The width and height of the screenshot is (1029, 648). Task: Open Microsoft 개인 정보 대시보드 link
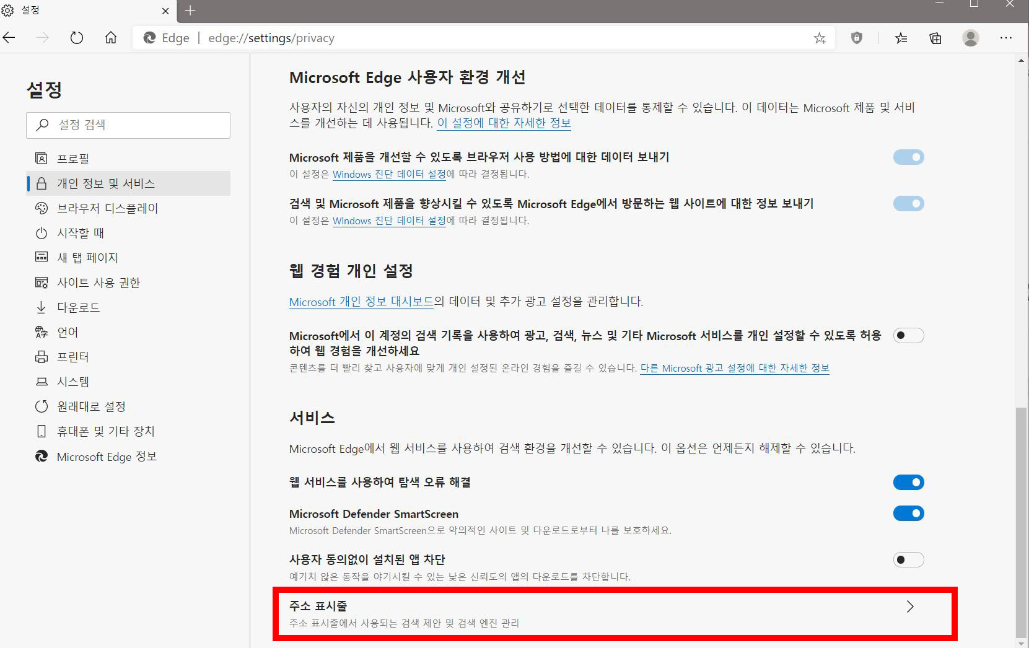click(361, 302)
